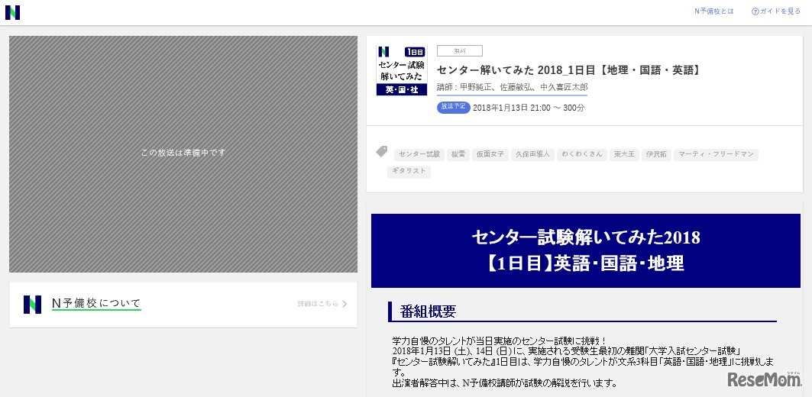The height and width of the screenshot is (397, 812).
Task: Click the chevron arrow next to 詳細はこちら
Action: click(x=345, y=305)
